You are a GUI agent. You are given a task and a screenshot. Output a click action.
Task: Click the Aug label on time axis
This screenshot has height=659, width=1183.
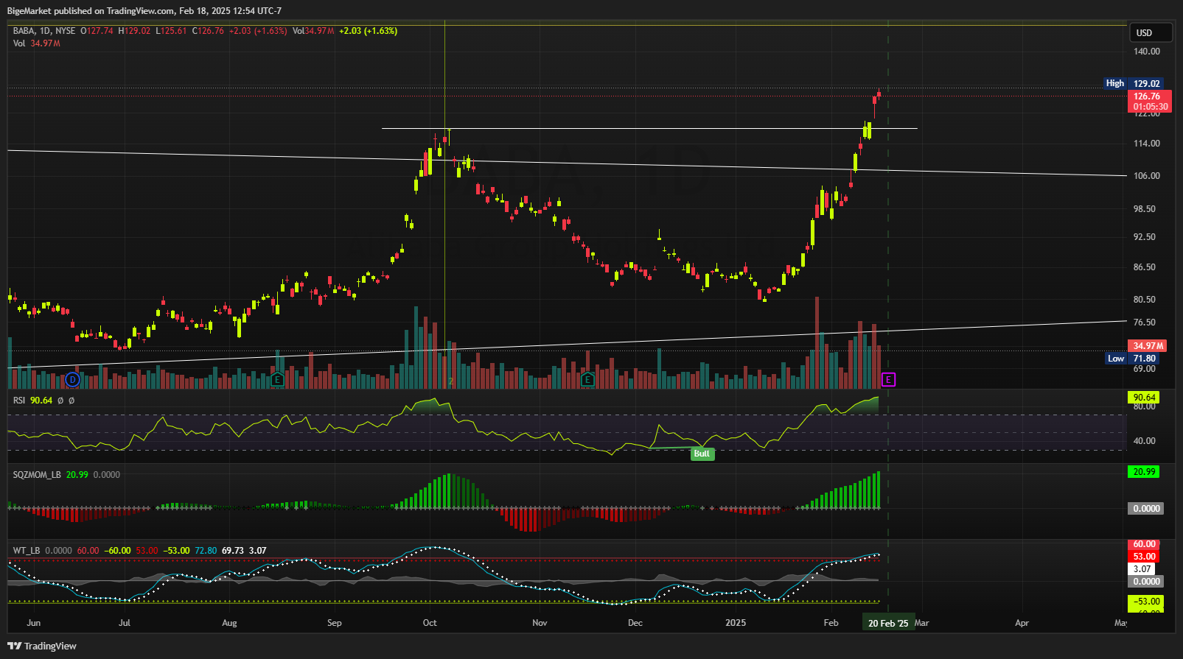[x=229, y=623]
